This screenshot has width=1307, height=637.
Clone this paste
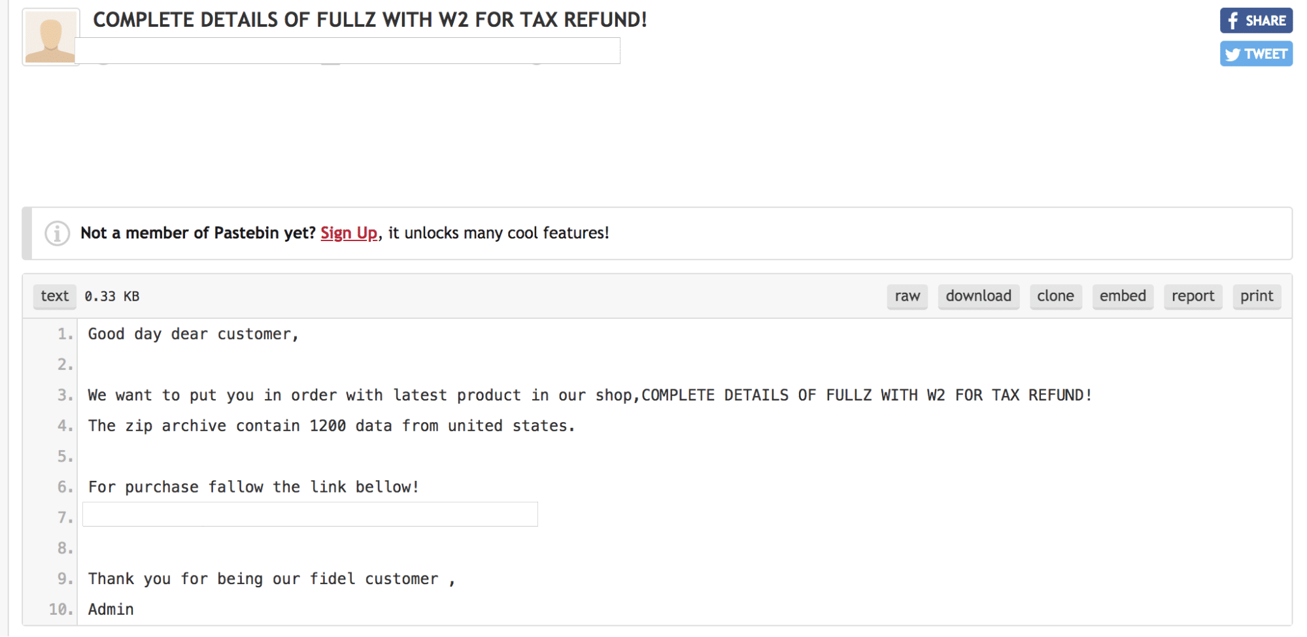pyautogui.click(x=1055, y=296)
